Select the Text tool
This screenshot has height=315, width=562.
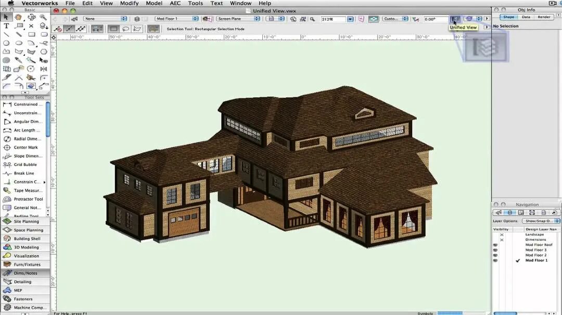[x=6, y=26]
